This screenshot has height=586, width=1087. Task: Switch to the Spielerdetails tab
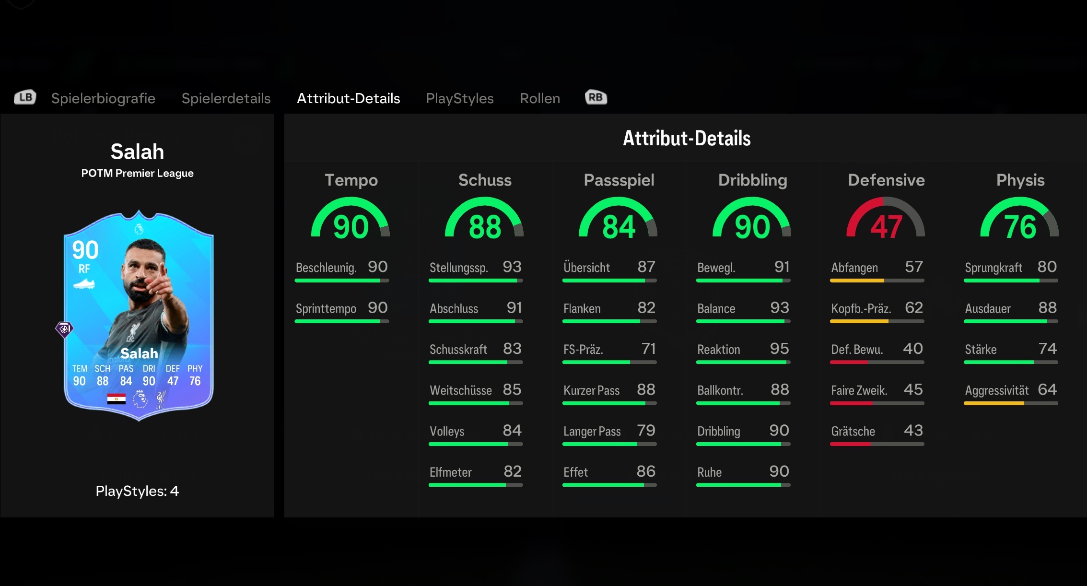226,98
